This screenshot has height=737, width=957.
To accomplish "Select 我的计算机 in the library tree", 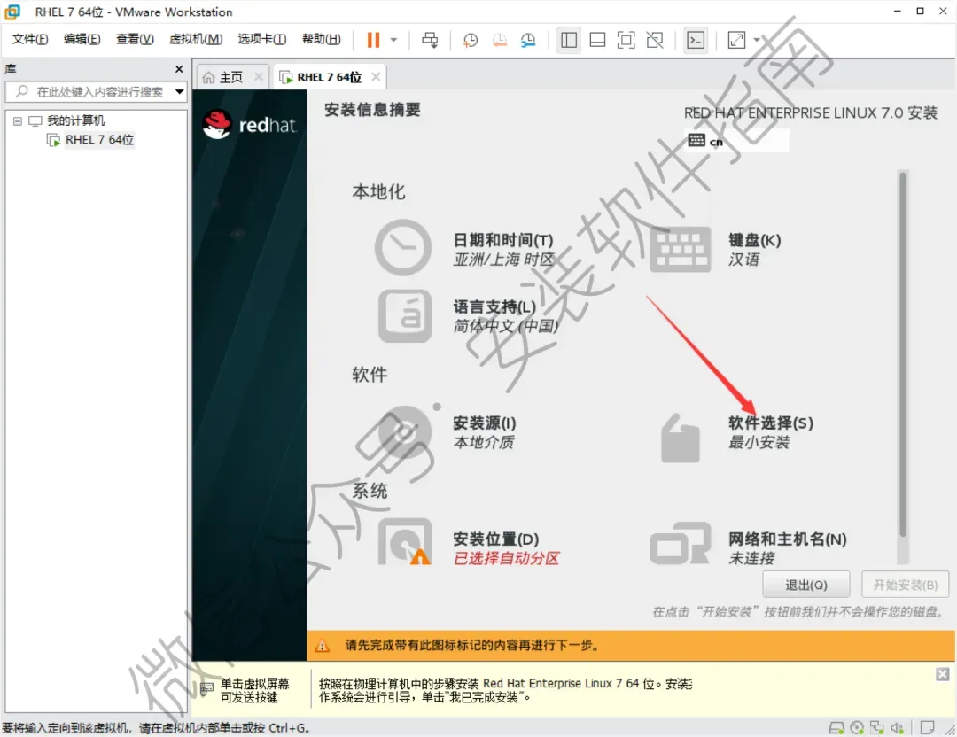I will pyautogui.click(x=76, y=120).
